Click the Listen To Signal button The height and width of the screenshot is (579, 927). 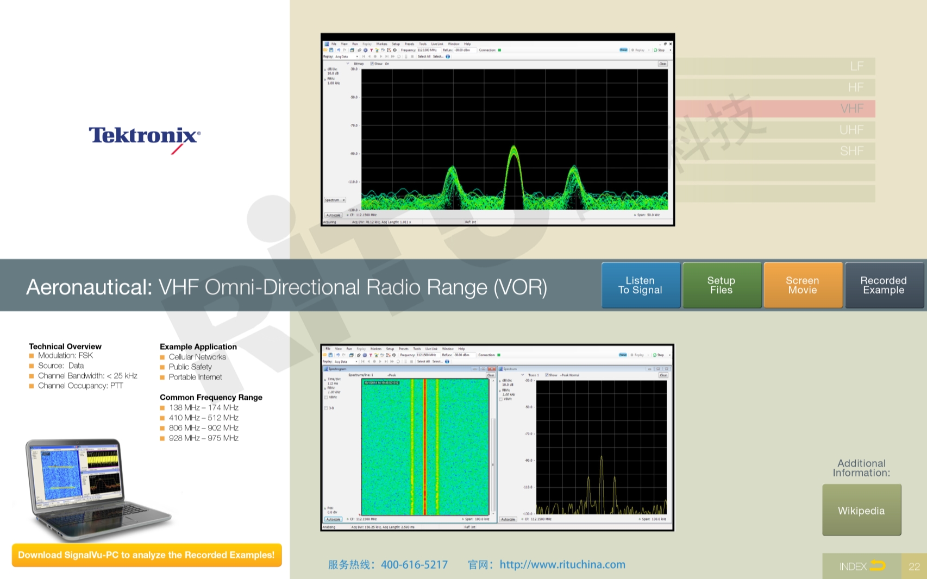coord(641,285)
